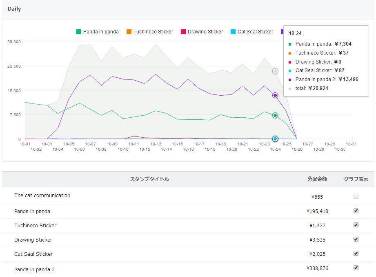Click the blue Cat Seal Sticker legend swatch
Viewport: 376px width, 277px height.
(233, 32)
